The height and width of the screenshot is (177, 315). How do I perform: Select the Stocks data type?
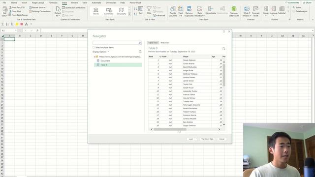[96, 11]
